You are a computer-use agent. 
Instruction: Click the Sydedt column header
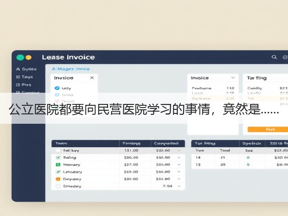click(x=252, y=143)
